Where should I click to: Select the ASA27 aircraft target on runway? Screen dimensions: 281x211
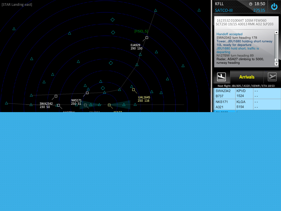[109, 105]
